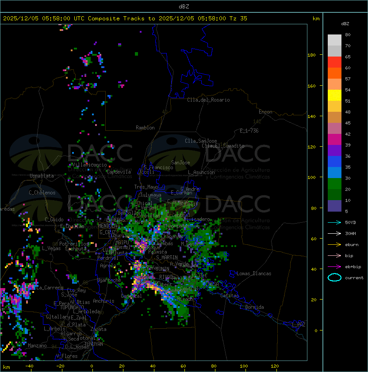Select the red swatch between 65 and 60
Image resolution: width=368 pixels, height=372 pixels.
coord(334,62)
